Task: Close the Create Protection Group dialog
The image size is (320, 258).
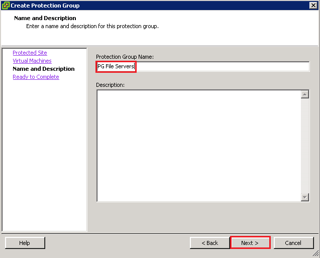Action: [312, 6]
